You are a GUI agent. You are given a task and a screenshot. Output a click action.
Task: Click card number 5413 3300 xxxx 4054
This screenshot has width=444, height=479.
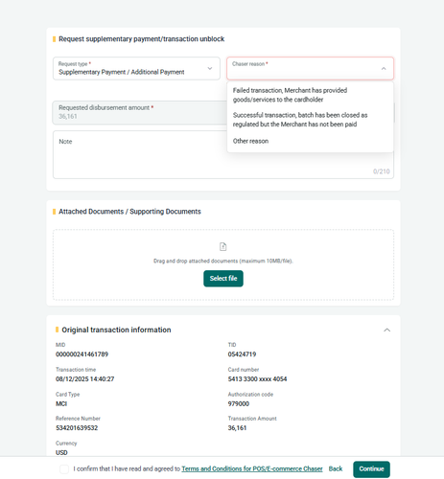click(x=257, y=379)
